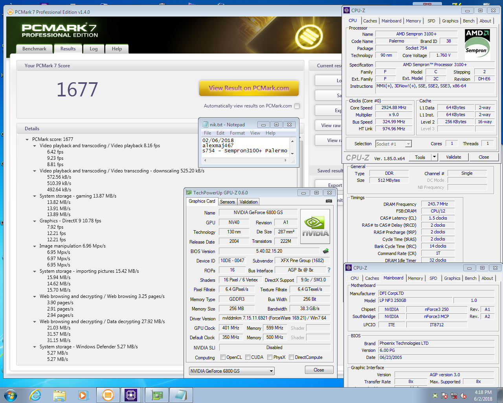The width and height of the screenshot is (503, 403).
Task: Collapse Web browsing 3.25 pages/s node
Action: point(35,297)
